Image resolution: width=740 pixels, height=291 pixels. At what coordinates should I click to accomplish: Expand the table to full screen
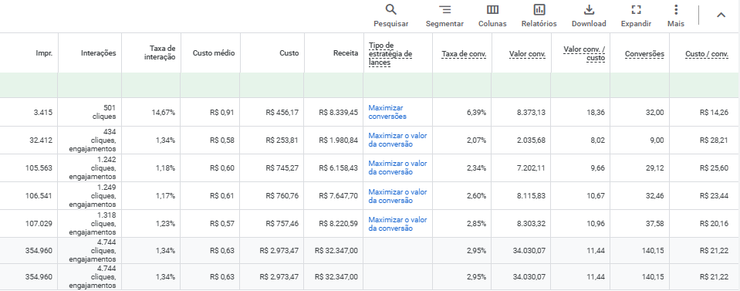(x=636, y=15)
